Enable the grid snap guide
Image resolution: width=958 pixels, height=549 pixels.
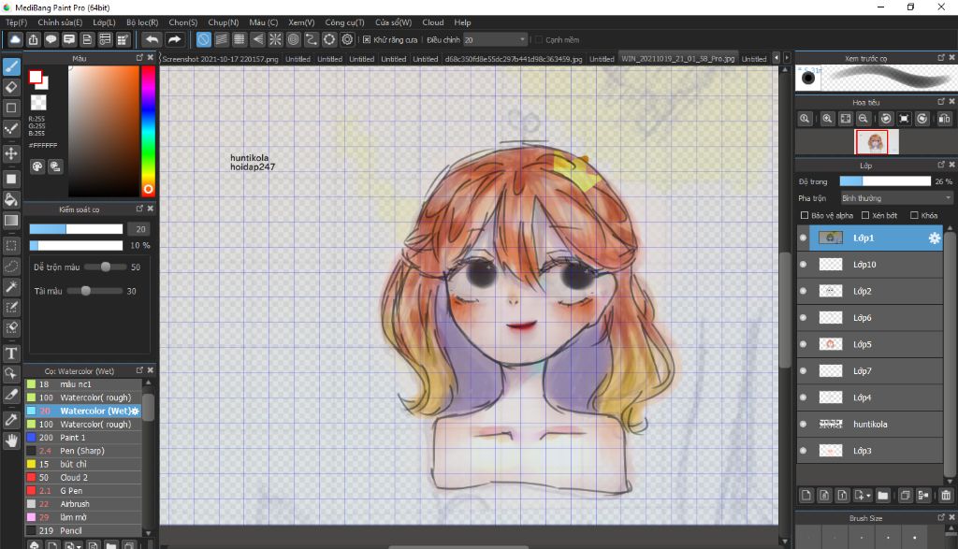[x=239, y=39]
